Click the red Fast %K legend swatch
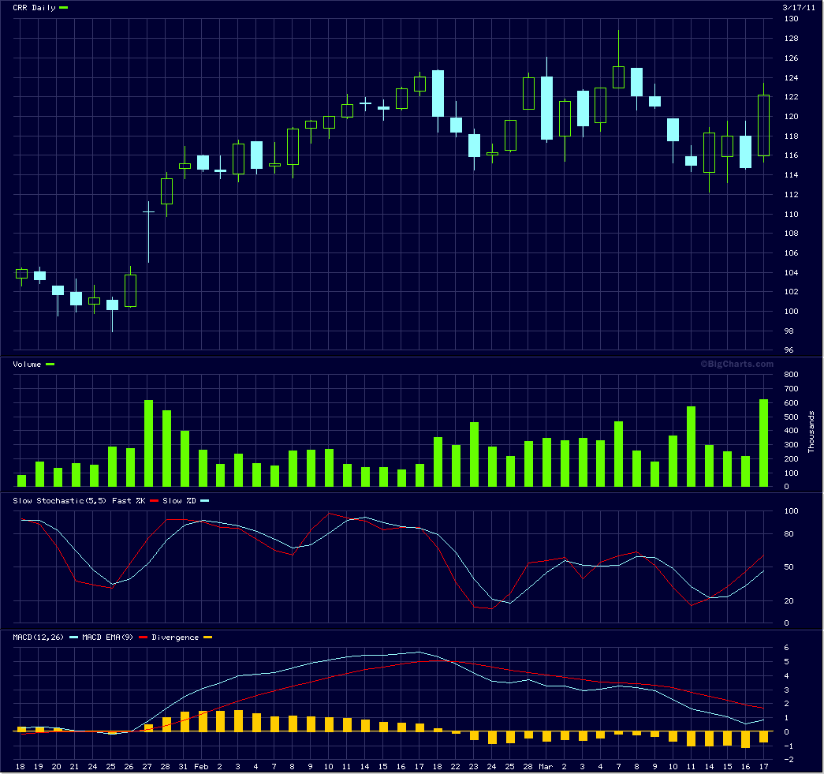The width and height of the screenshot is (824, 774). click(154, 500)
